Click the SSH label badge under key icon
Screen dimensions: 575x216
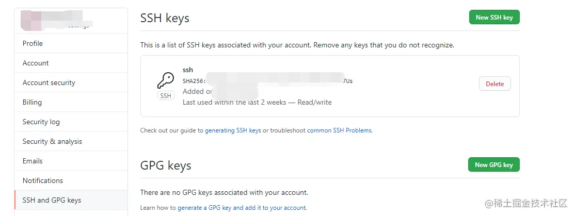click(166, 96)
